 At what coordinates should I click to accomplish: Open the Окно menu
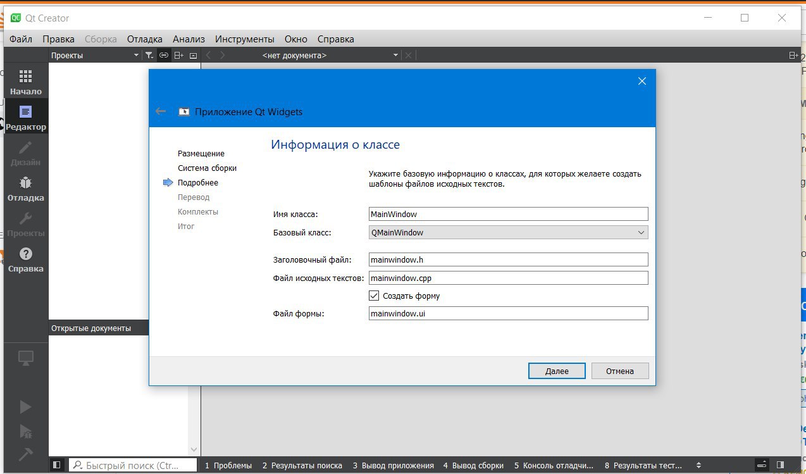point(296,39)
